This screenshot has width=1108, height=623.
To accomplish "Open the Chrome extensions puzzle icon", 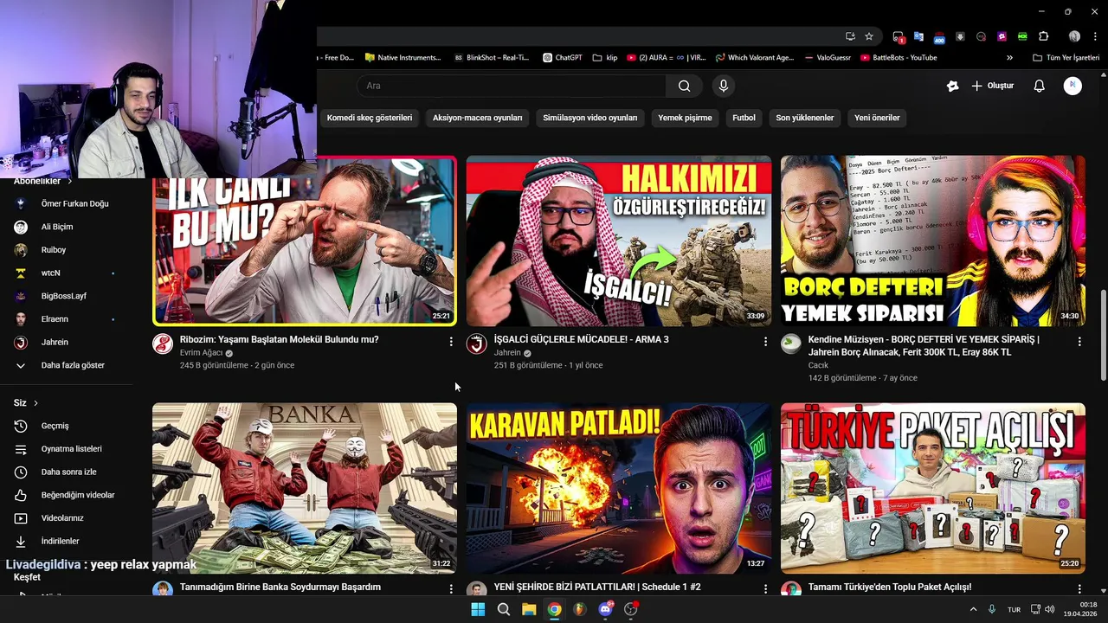I will click(1043, 36).
